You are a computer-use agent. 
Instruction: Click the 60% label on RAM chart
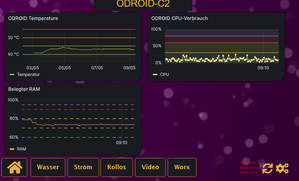click(x=14, y=137)
